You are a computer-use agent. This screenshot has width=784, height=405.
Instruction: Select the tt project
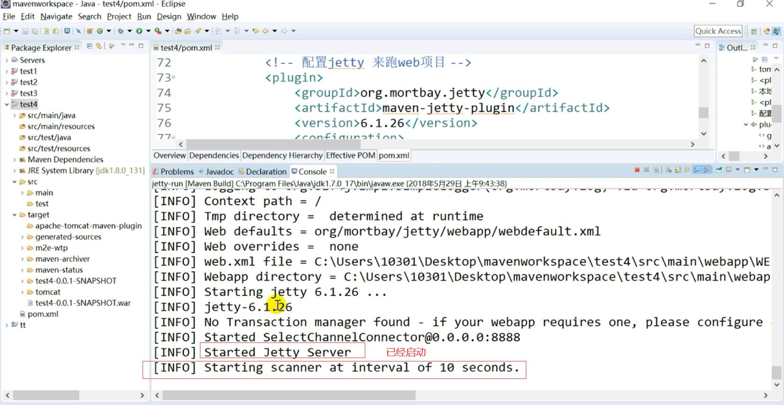point(19,325)
